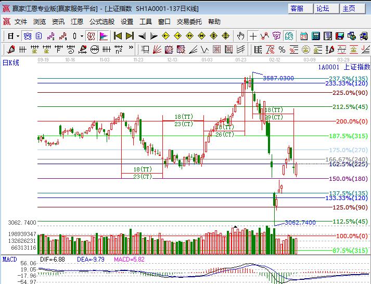Click the floppy disk save icon
This screenshot has width=371, height=284.
pos(339,36)
